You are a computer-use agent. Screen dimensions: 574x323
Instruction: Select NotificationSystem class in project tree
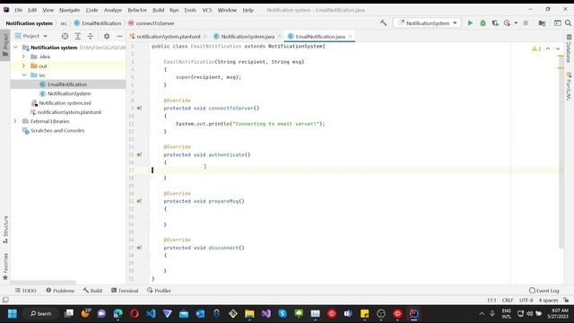(x=69, y=93)
